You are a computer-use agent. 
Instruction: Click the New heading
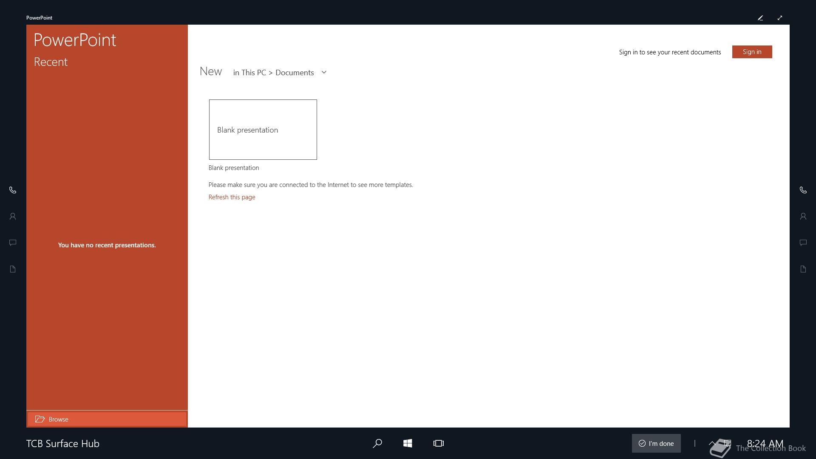tap(211, 71)
